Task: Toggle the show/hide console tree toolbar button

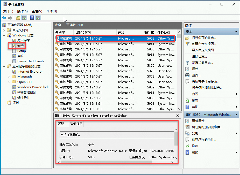Action: coord(24,18)
